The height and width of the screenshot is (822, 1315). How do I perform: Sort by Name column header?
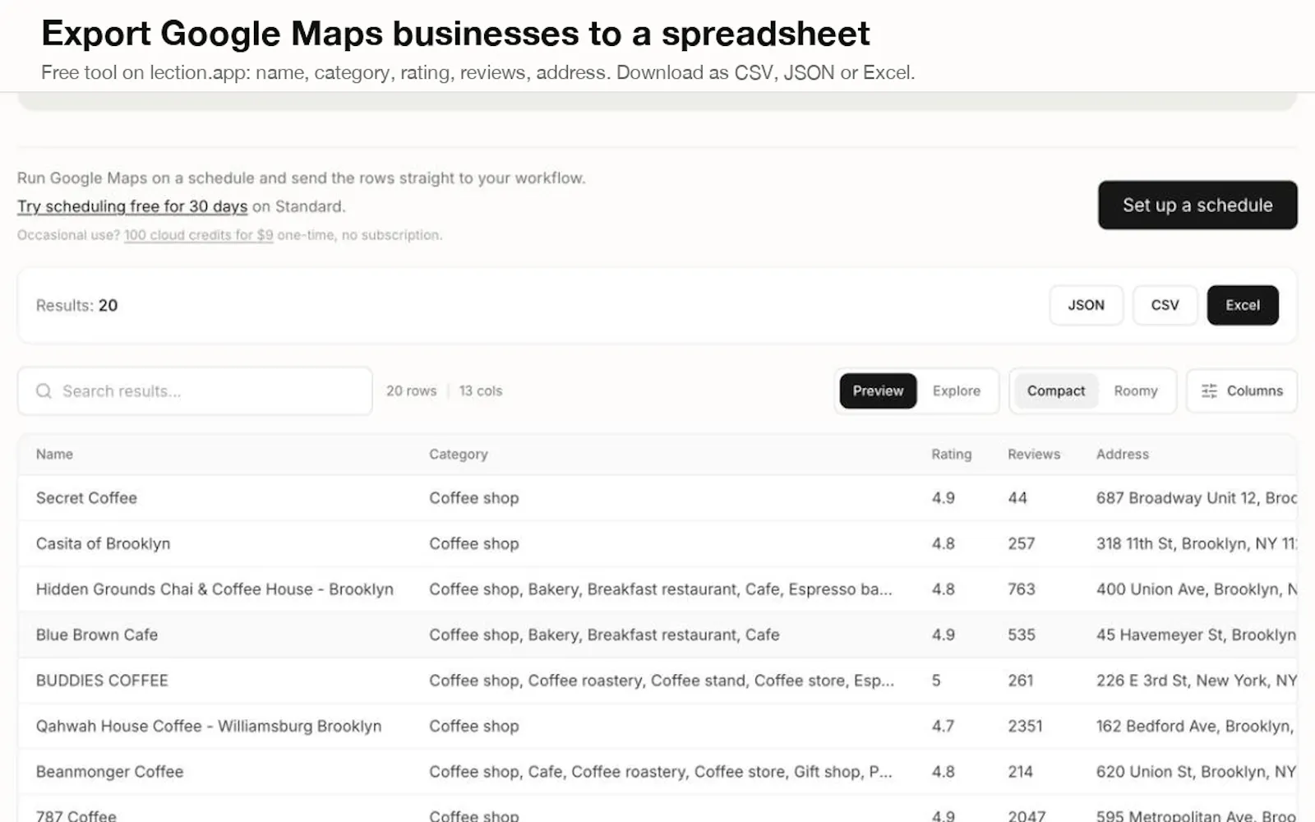tap(54, 455)
